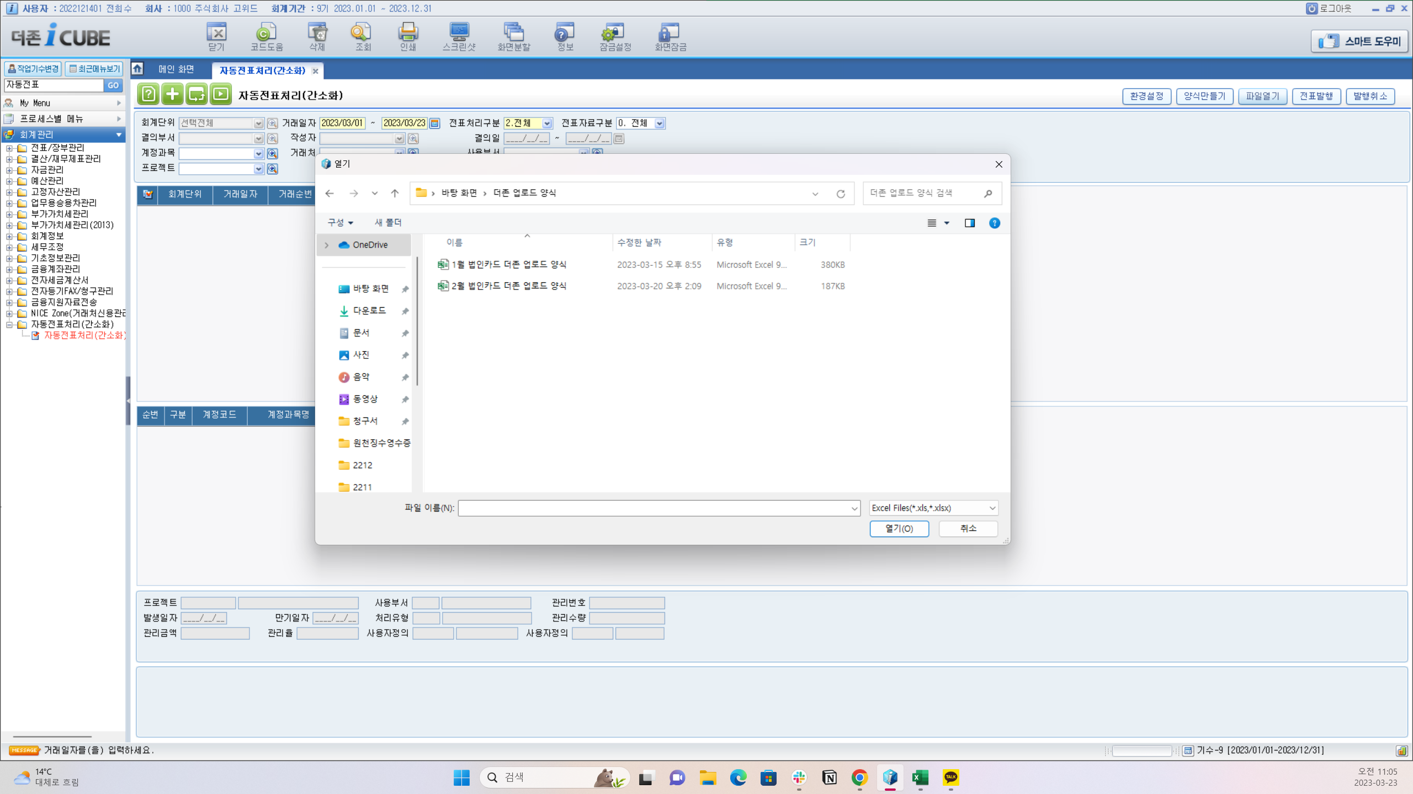Expand the OneDrive tree node
The image size is (1413, 794).
coord(327,245)
